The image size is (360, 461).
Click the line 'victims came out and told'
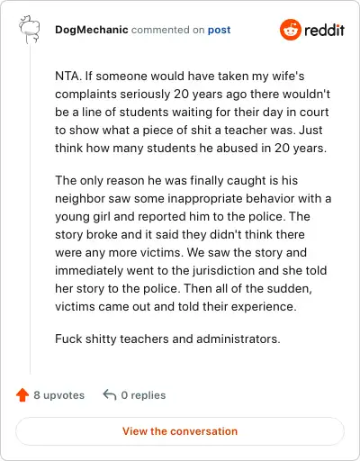pos(175,307)
